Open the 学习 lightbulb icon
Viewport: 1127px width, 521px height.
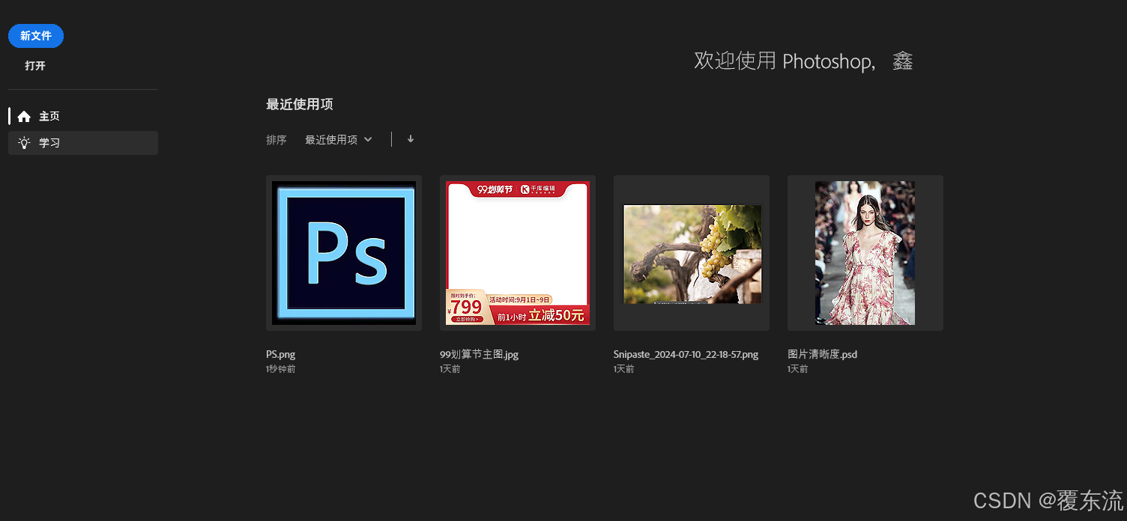24,143
